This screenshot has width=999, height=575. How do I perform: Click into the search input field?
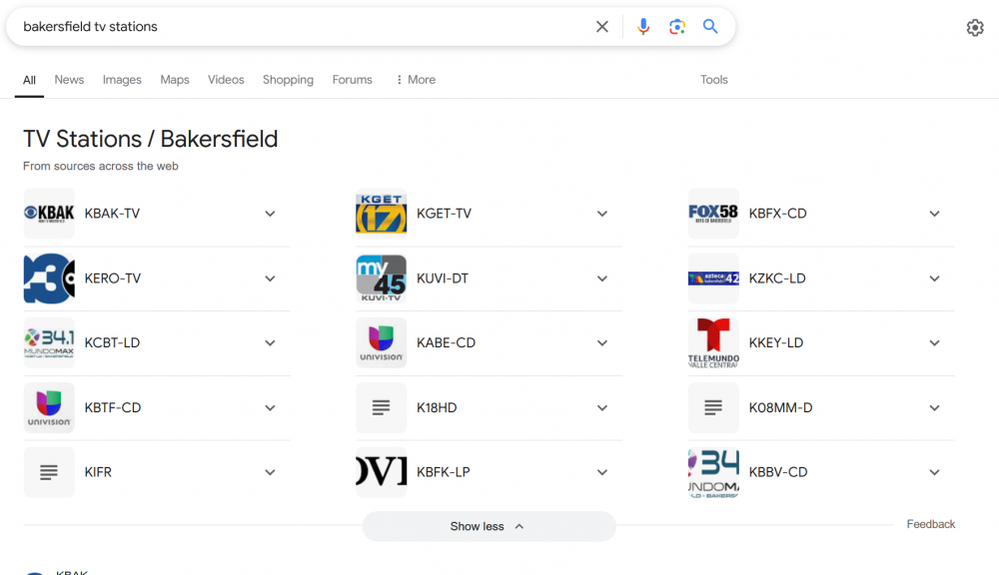[300, 27]
